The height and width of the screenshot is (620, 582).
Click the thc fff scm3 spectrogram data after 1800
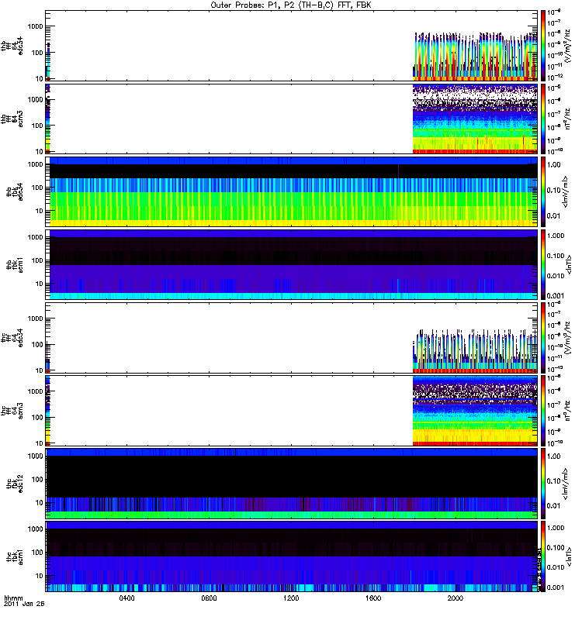pos(475,411)
